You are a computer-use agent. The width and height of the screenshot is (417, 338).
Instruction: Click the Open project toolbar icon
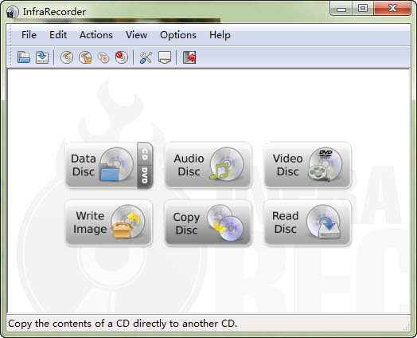(x=24, y=57)
